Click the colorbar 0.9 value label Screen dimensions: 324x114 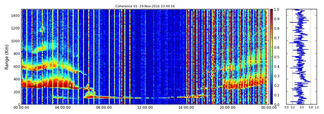click(x=276, y=19)
